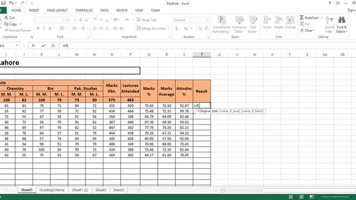This screenshot has width=356, height=200.
Task: Open the Format cells menu
Action: (x=290, y=24)
